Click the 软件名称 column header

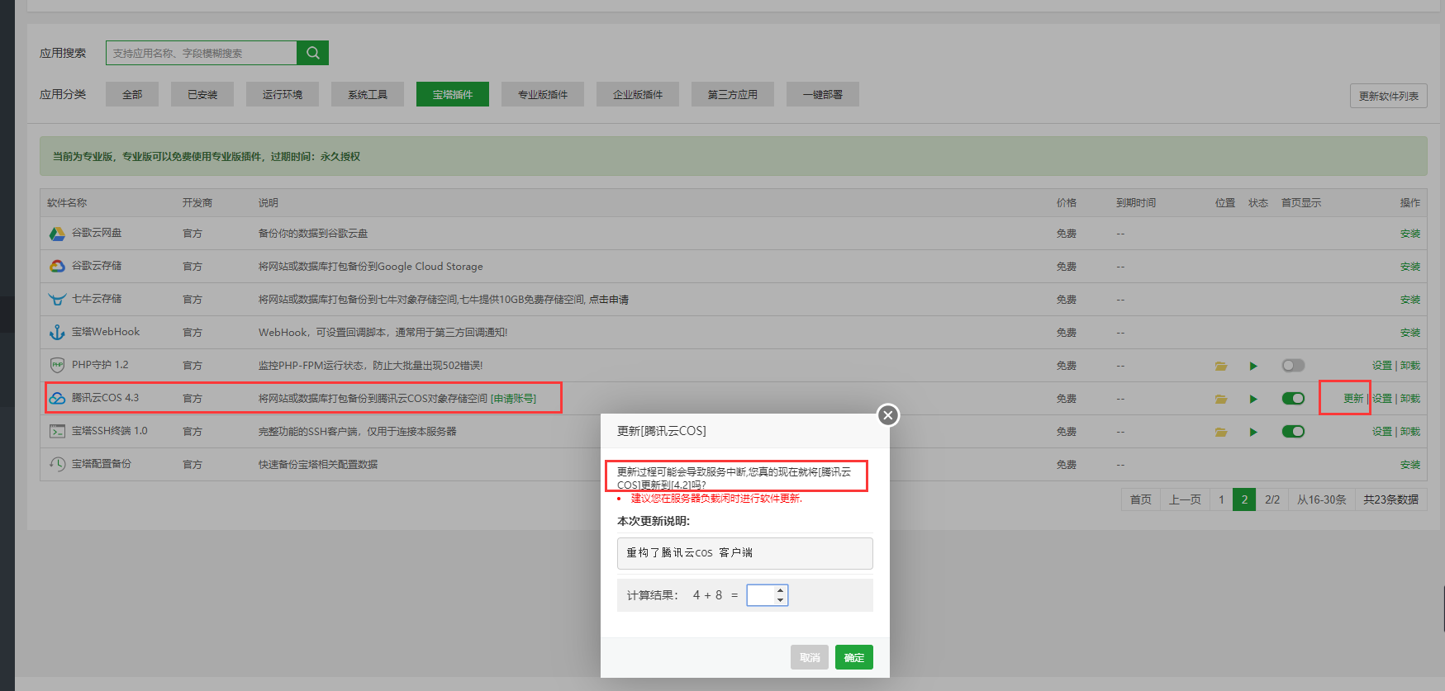(67, 203)
